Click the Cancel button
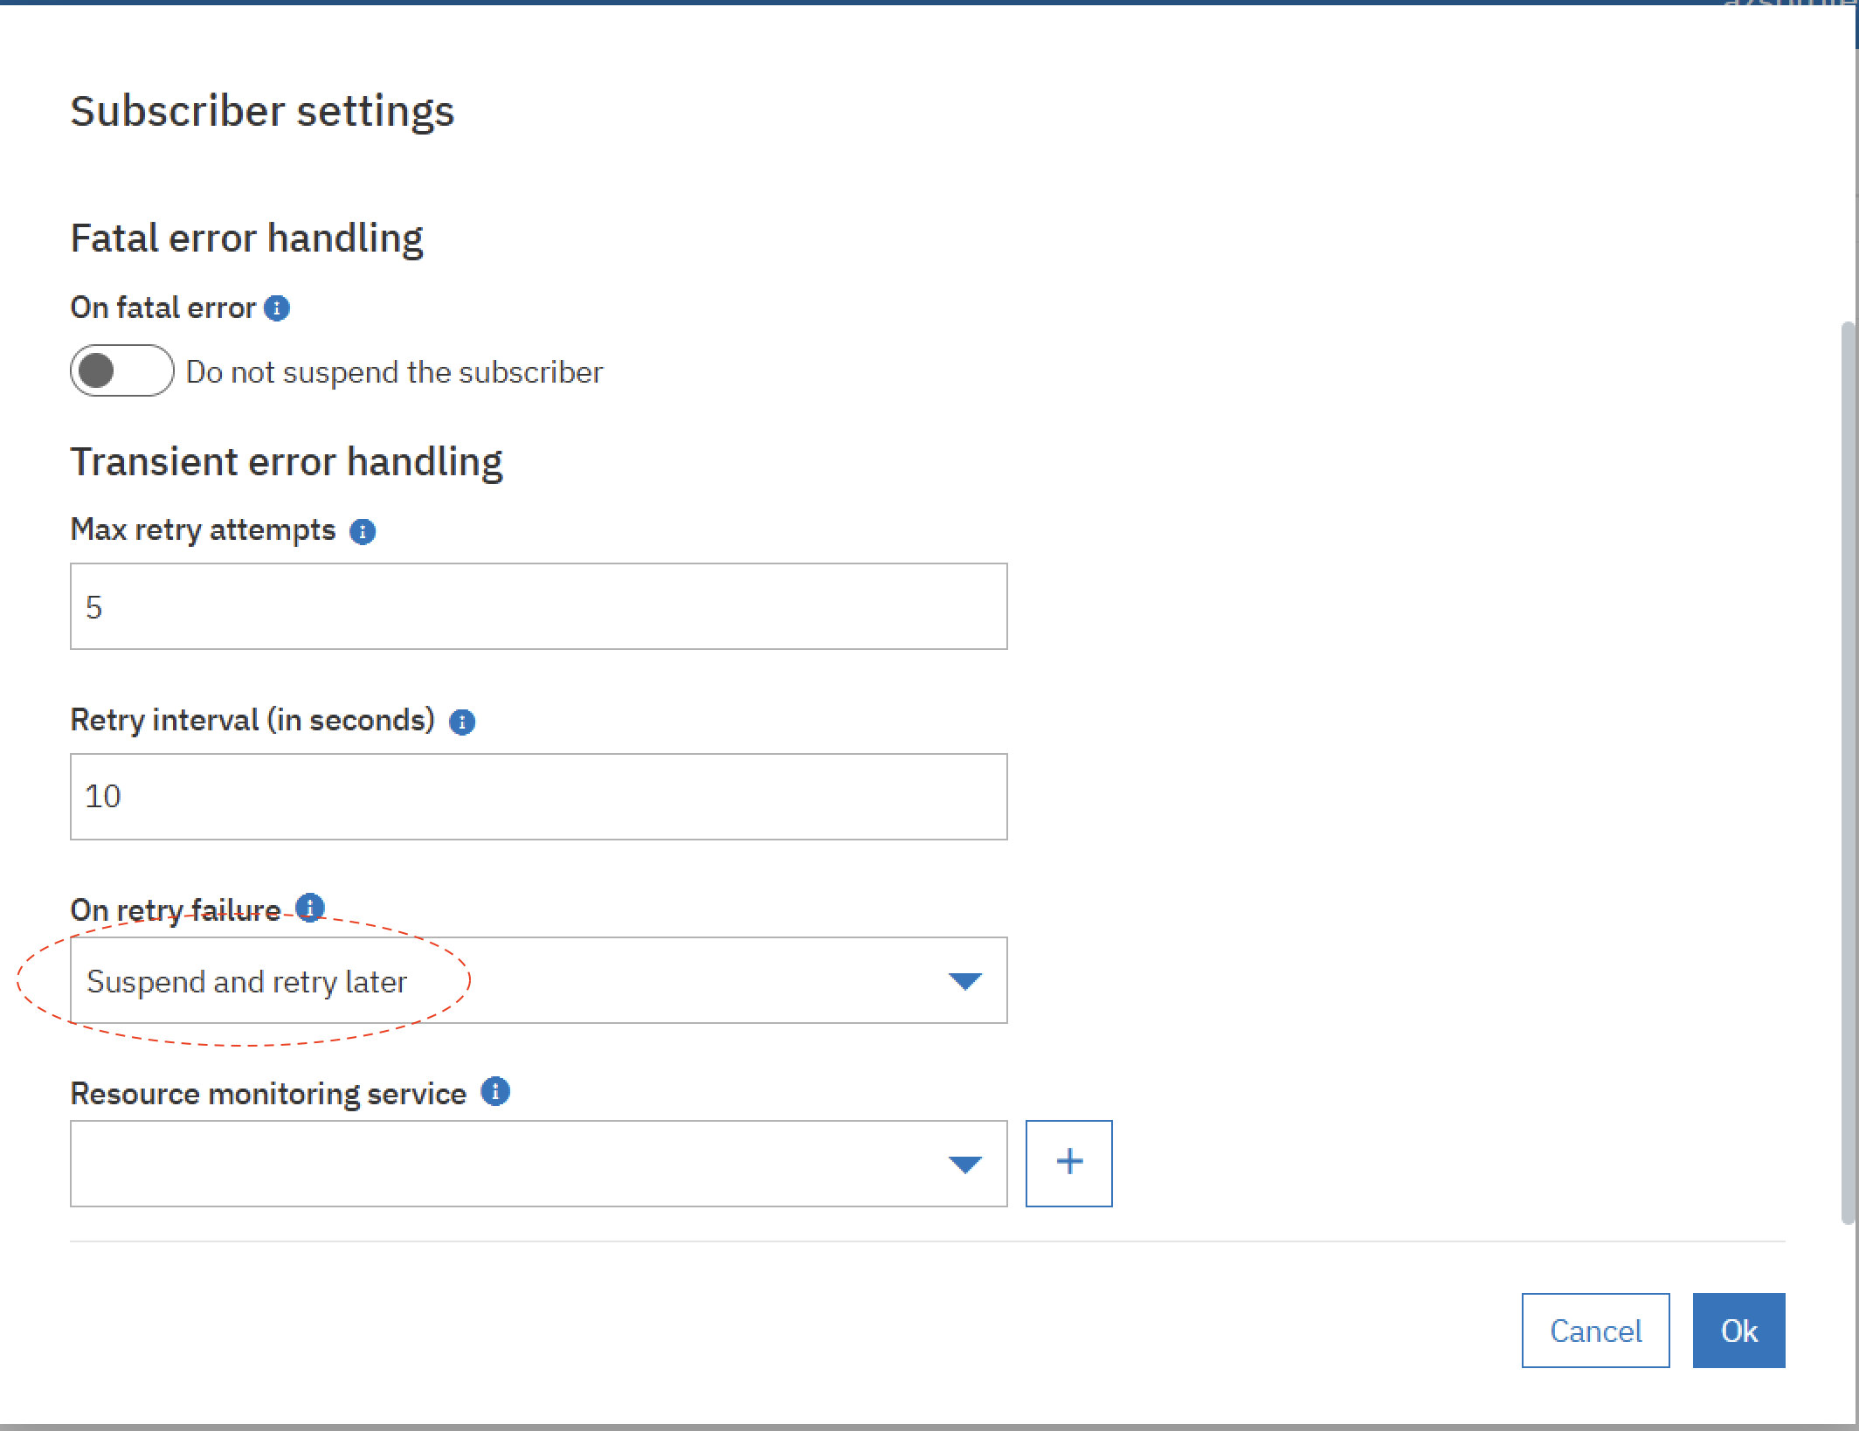1859x1431 pixels. click(x=1594, y=1330)
